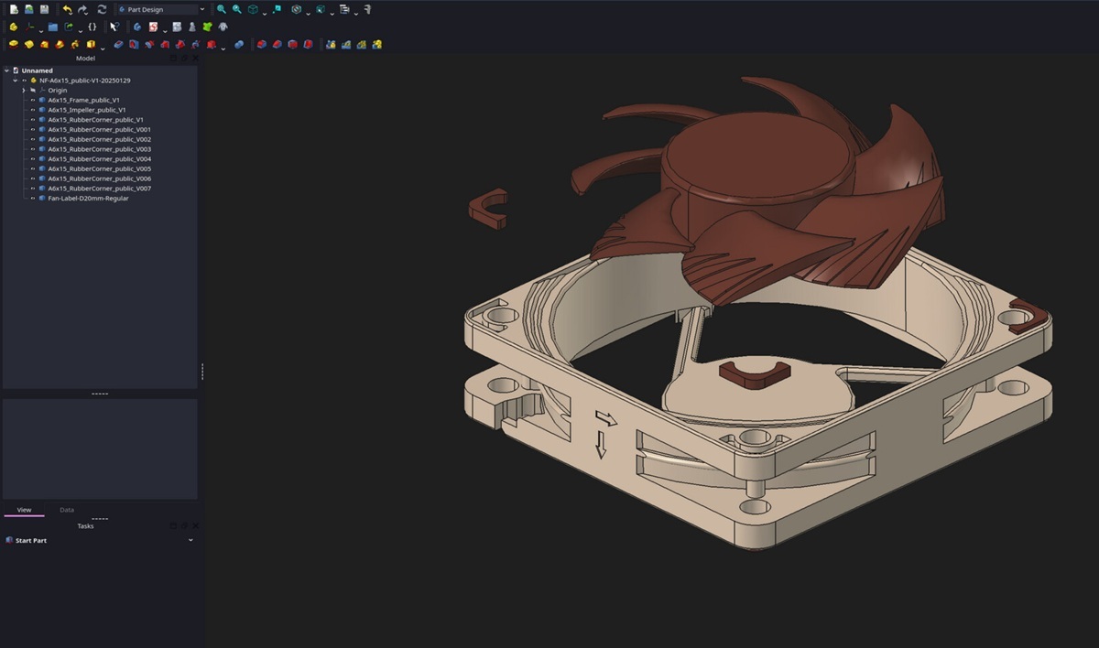Switch to the Data tab

pos(67,510)
